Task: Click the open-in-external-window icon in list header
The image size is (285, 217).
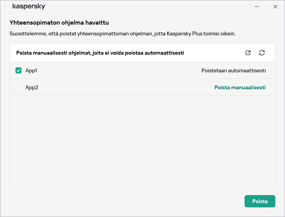Action: 248,53
